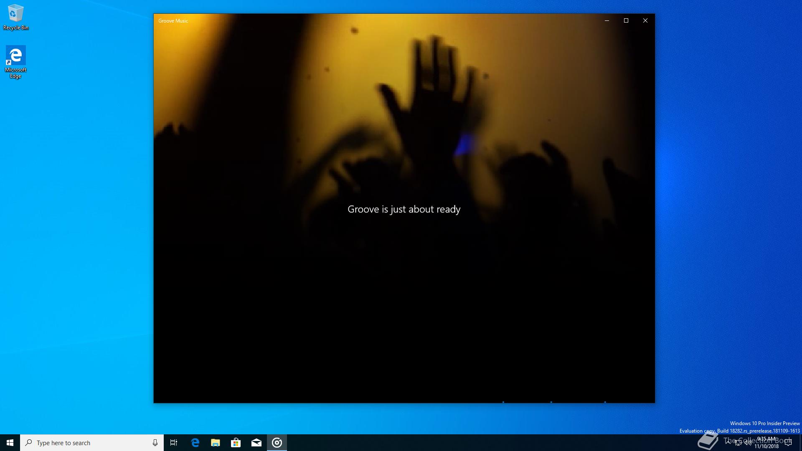The image size is (802, 451).
Task: Open the Action Center notifications icon
Action: [789, 443]
